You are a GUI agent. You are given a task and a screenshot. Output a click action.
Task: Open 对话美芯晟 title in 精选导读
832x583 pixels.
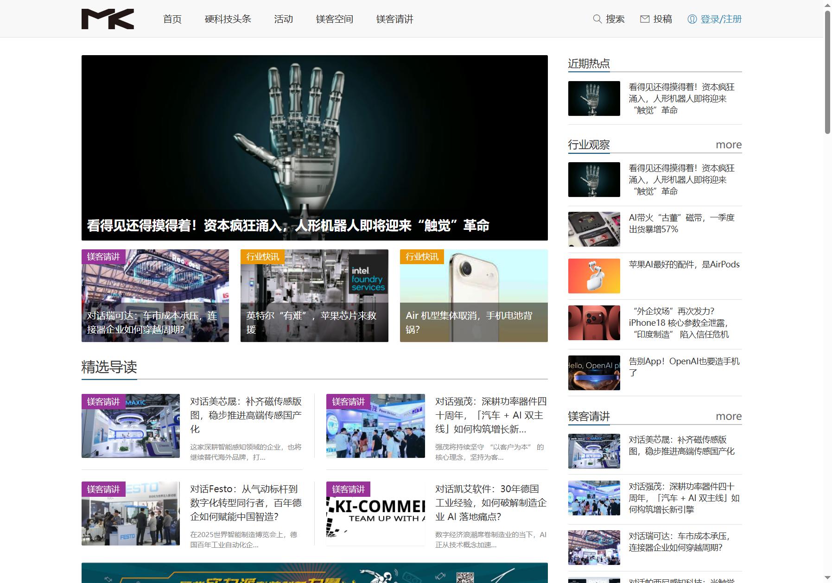[246, 415]
